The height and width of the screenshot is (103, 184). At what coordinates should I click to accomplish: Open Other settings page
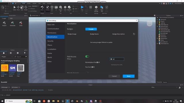point(55,62)
